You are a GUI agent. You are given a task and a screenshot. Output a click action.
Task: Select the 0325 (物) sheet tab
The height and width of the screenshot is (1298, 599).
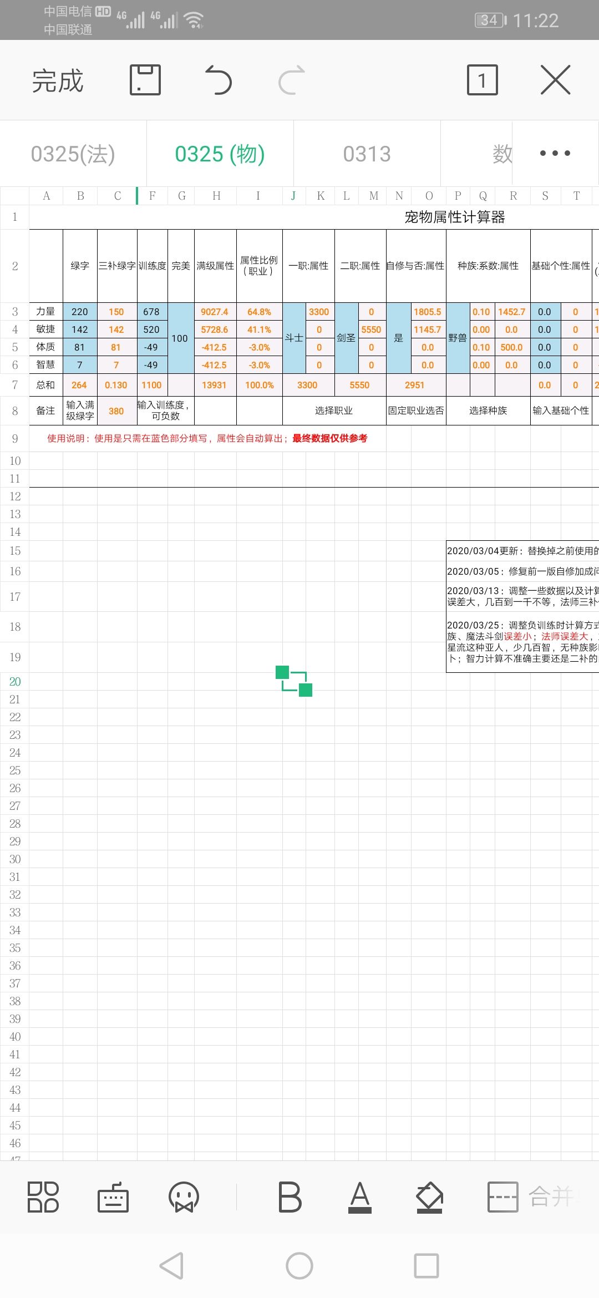point(220,154)
